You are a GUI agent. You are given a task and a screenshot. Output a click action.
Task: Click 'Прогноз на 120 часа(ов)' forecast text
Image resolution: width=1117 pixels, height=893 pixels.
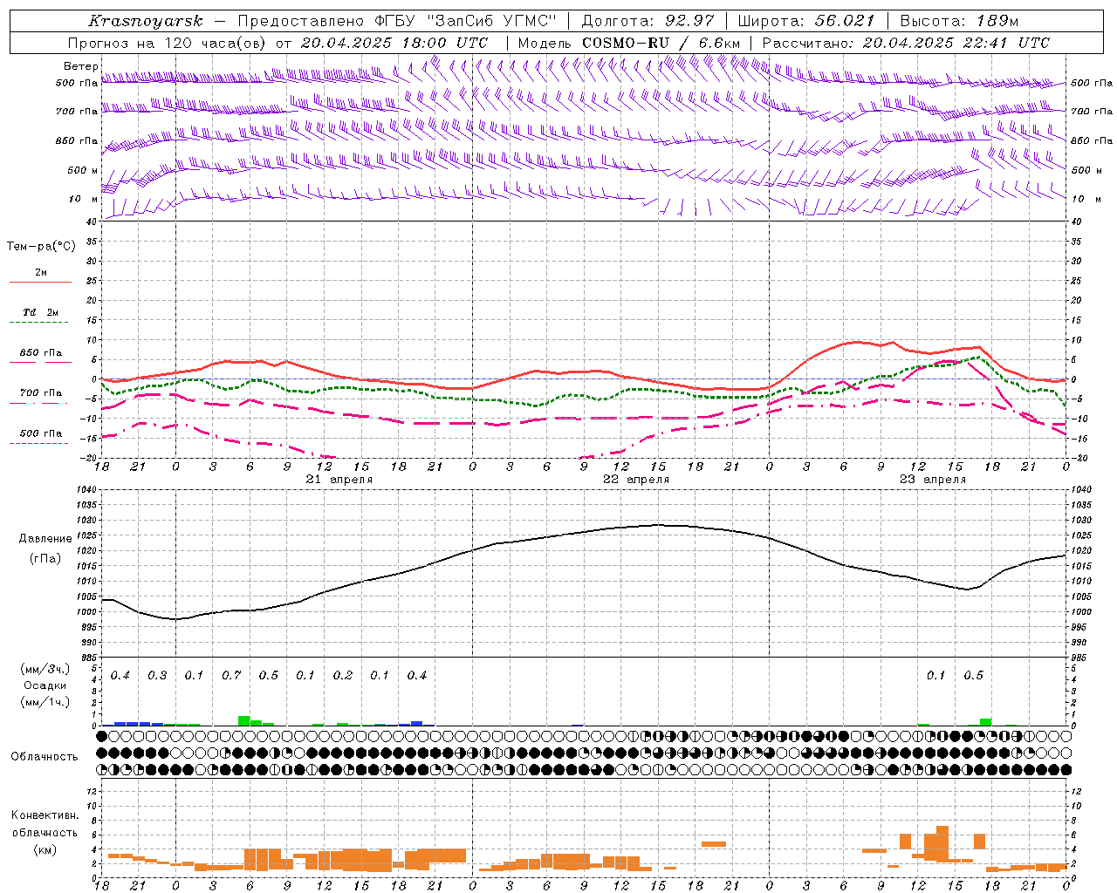(x=168, y=43)
